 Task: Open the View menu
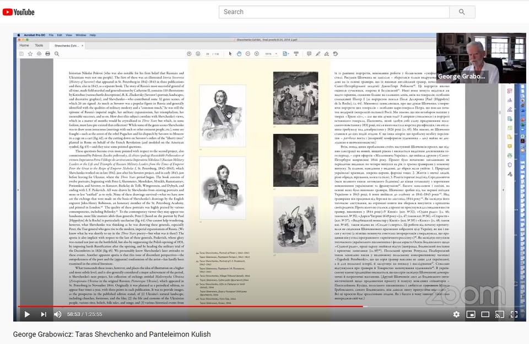69,35
